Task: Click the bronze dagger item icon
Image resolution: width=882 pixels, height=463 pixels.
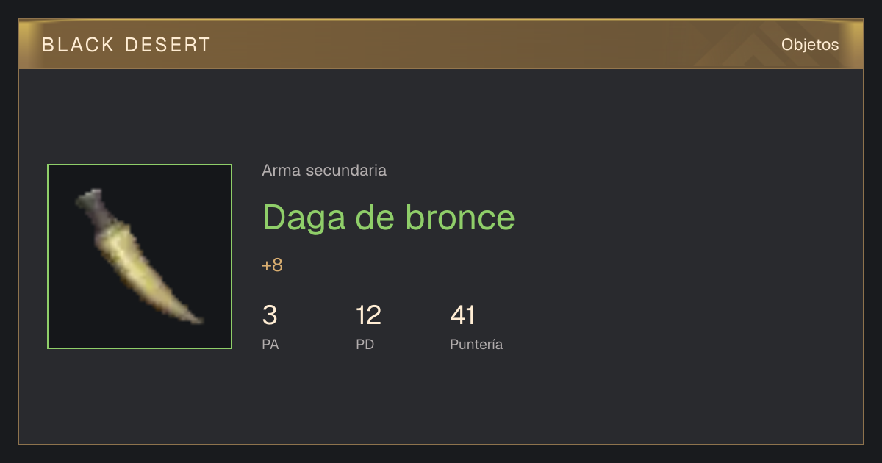Action: (x=140, y=256)
